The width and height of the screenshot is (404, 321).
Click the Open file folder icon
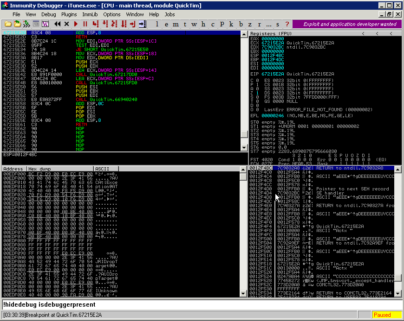point(8,24)
